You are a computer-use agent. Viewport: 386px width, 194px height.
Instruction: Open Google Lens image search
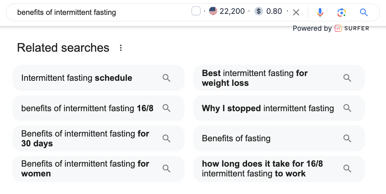point(342,13)
